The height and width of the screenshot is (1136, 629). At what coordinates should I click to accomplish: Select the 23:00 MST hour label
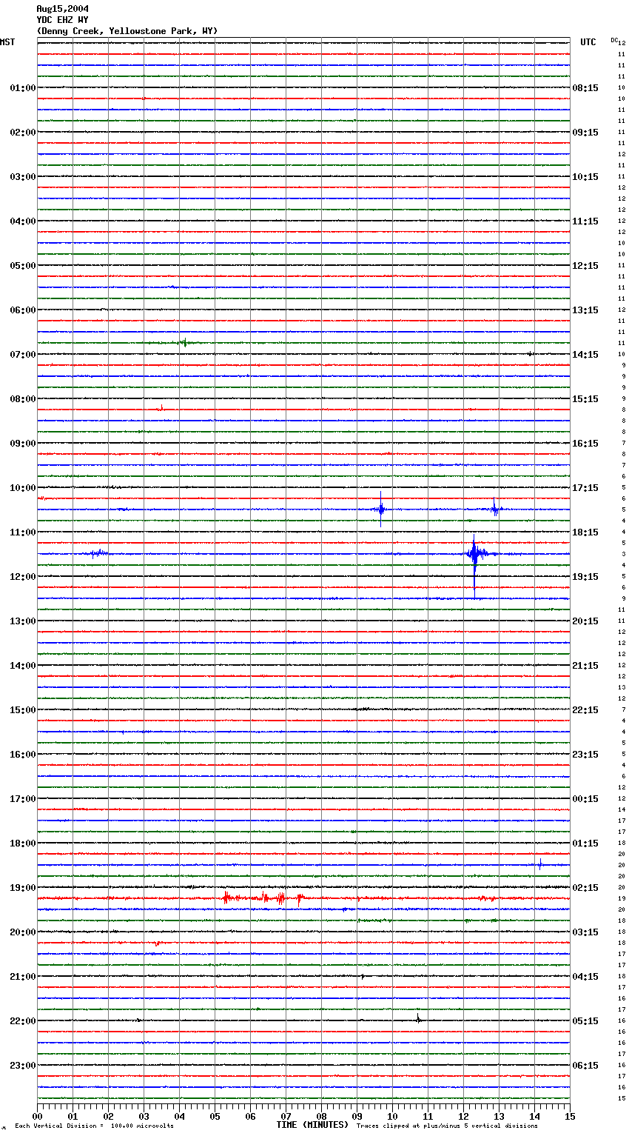pos(23,1066)
